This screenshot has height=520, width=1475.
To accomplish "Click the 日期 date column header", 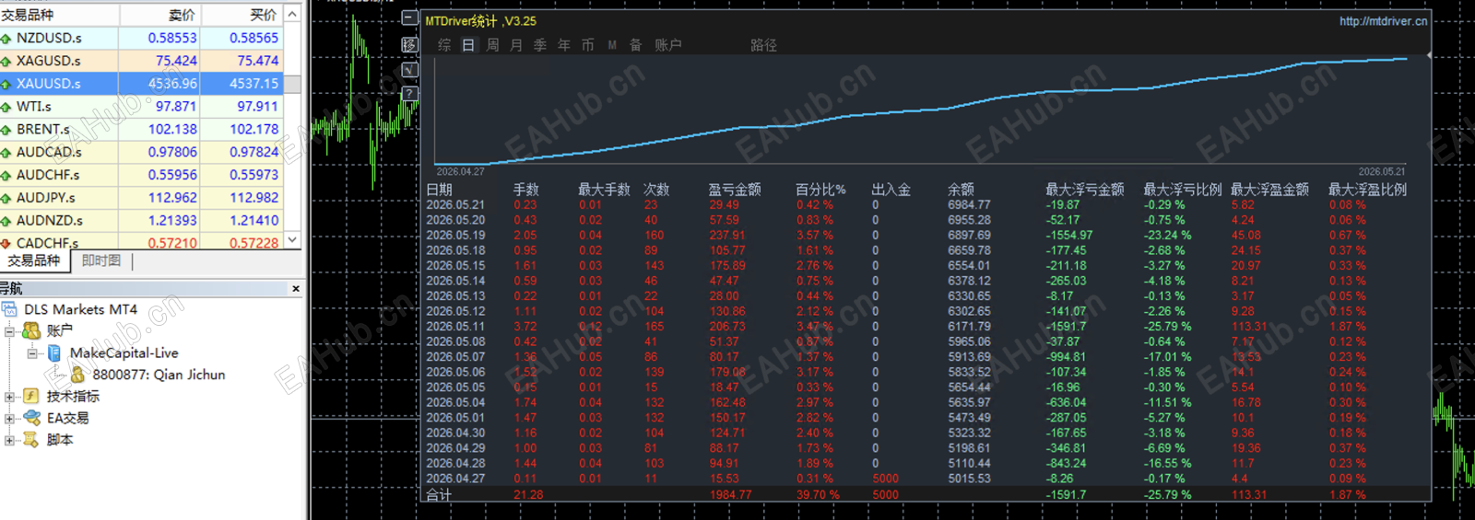I will (x=439, y=190).
